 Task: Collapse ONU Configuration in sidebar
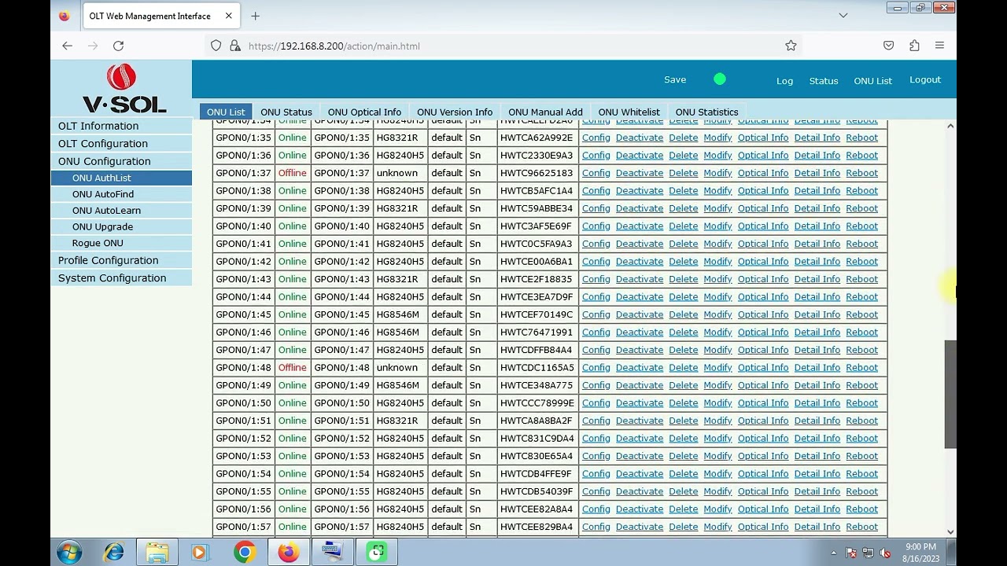click(x=121, y=161)
